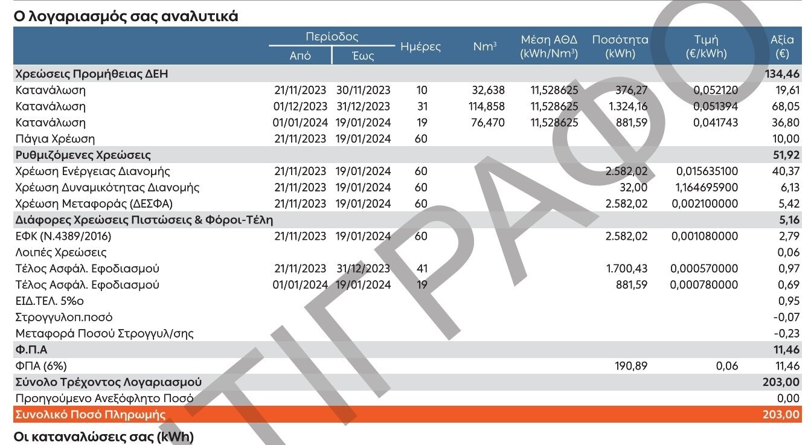Image resolution: width=811 pixels, height=445 pixels.
Task: Select the 'Ρυθμιζόμενες Χρεώσεις' section header
Action: tap(409, 155)
